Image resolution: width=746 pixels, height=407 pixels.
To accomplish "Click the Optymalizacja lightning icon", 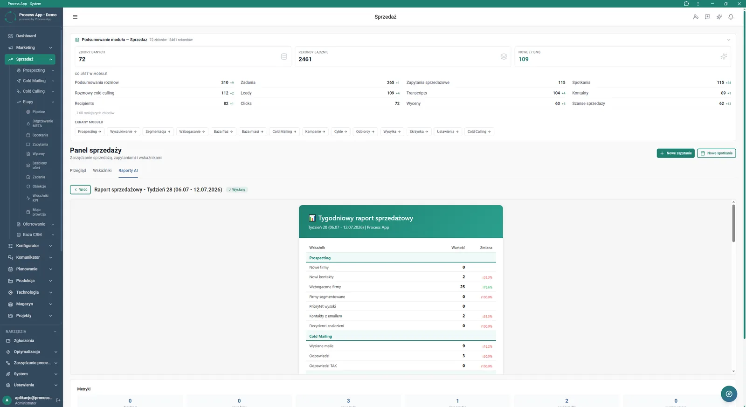I will click(x=8, y=352).
